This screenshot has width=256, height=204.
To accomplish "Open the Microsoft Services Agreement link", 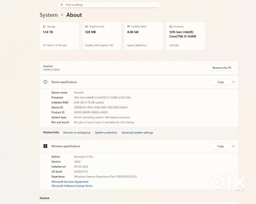I will pos(70,182).
